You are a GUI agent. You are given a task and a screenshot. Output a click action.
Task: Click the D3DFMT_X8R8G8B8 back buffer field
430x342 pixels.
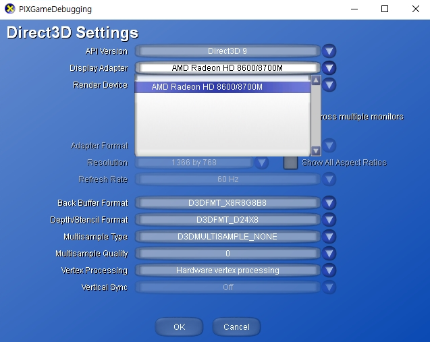[x=227, y=203]
